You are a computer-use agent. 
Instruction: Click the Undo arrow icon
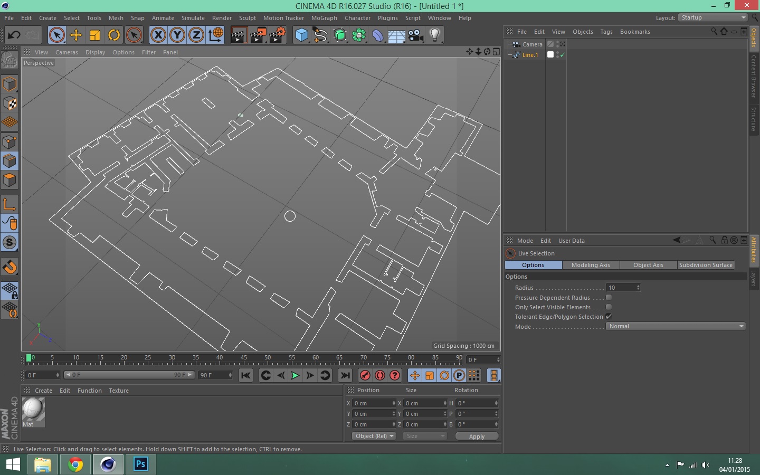14,35
